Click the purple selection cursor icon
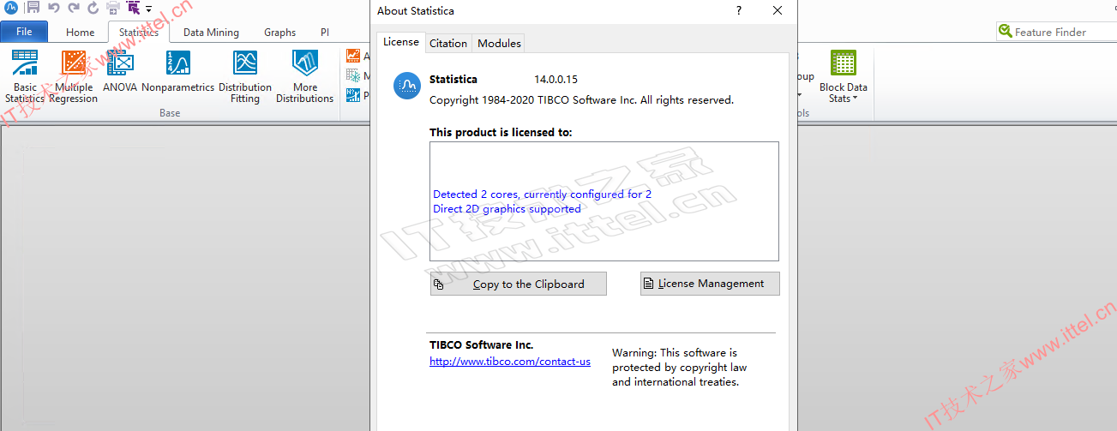1117x431 pixels. pos(134,9)
